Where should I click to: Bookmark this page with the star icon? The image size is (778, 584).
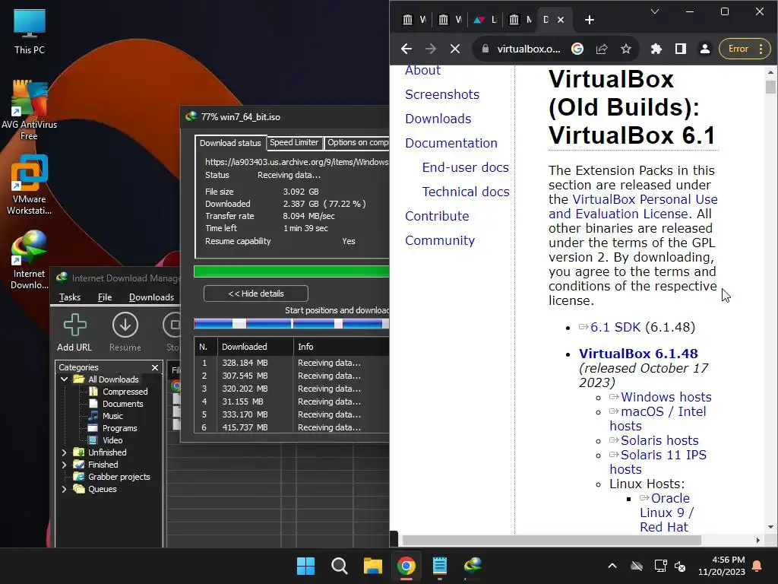pos(626,49)
